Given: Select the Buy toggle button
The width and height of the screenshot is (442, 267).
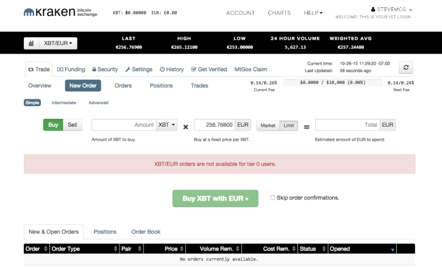Looking at the screenshot, I should point(53,125).
